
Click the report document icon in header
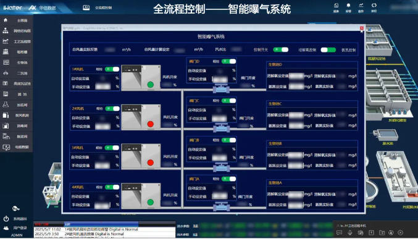tap(336, 6)
